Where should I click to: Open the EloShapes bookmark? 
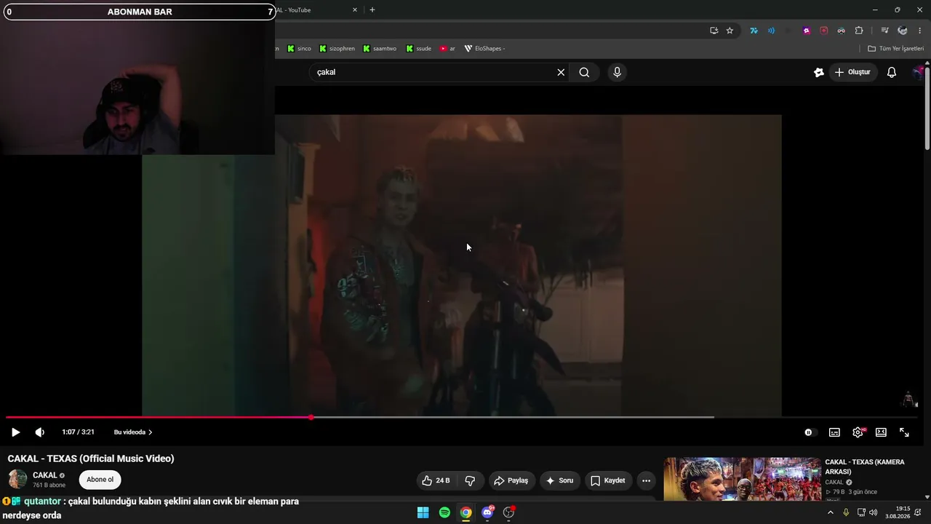point(484,49)
